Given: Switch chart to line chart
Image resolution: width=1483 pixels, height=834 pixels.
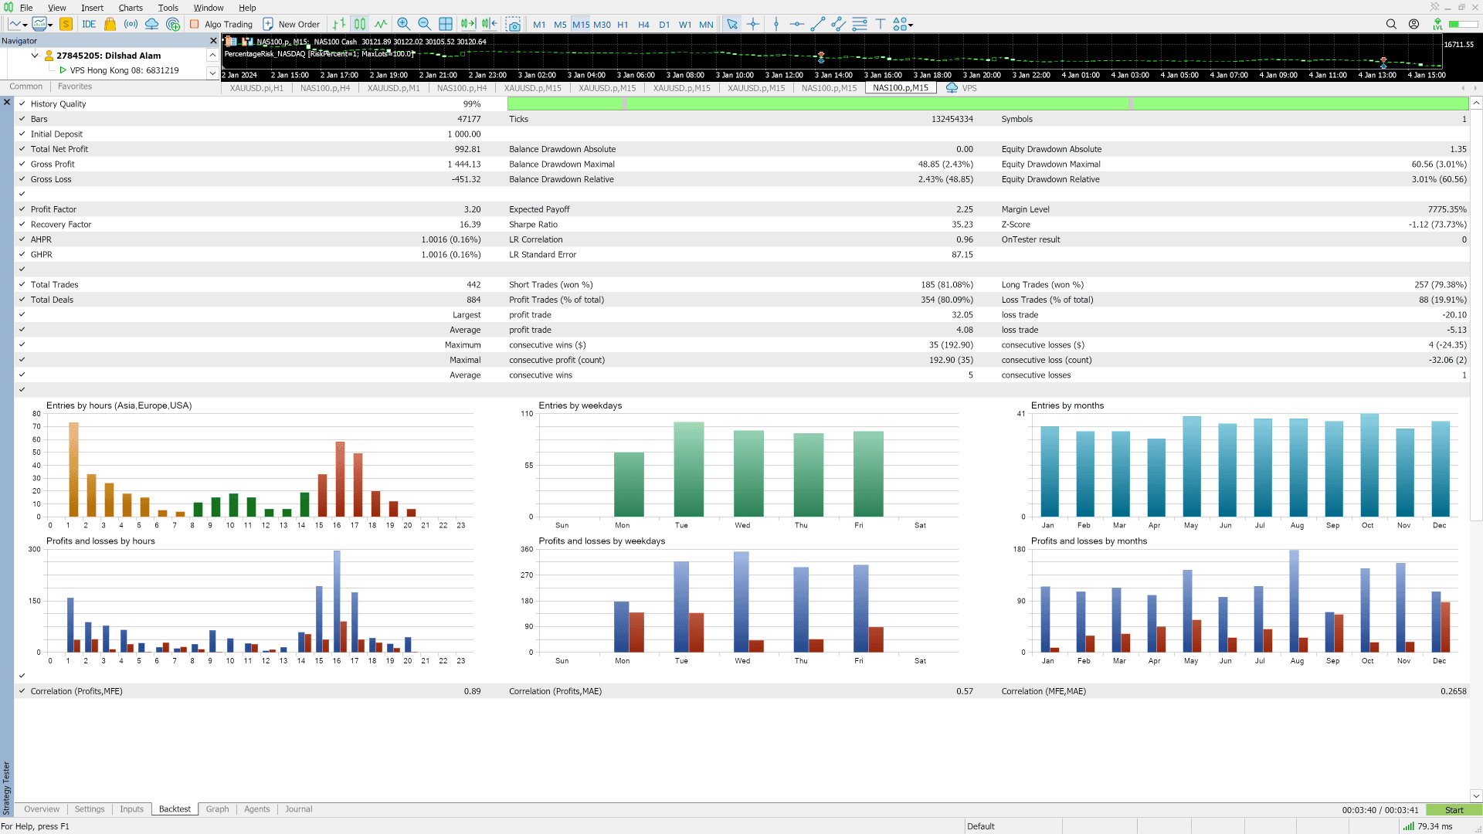Looking at the screenshot, I should (381, 24).
